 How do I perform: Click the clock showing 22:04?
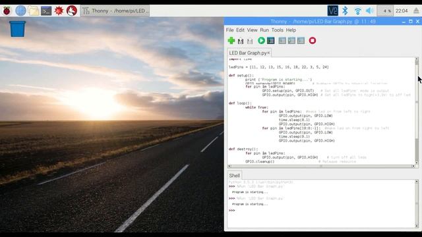(402, 11)
